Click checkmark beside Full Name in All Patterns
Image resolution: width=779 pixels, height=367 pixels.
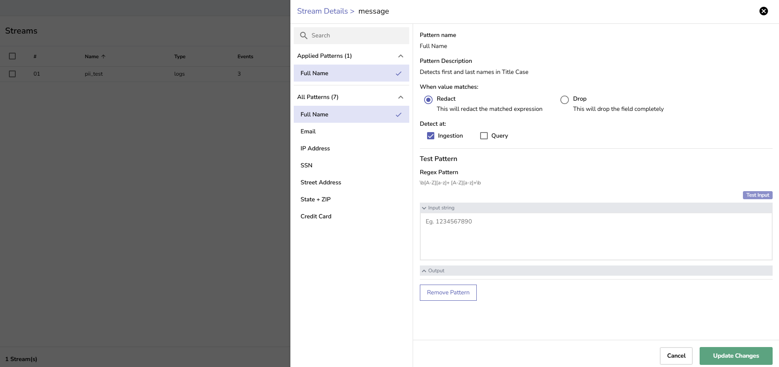pyautogui.click(x=398, y=115)
